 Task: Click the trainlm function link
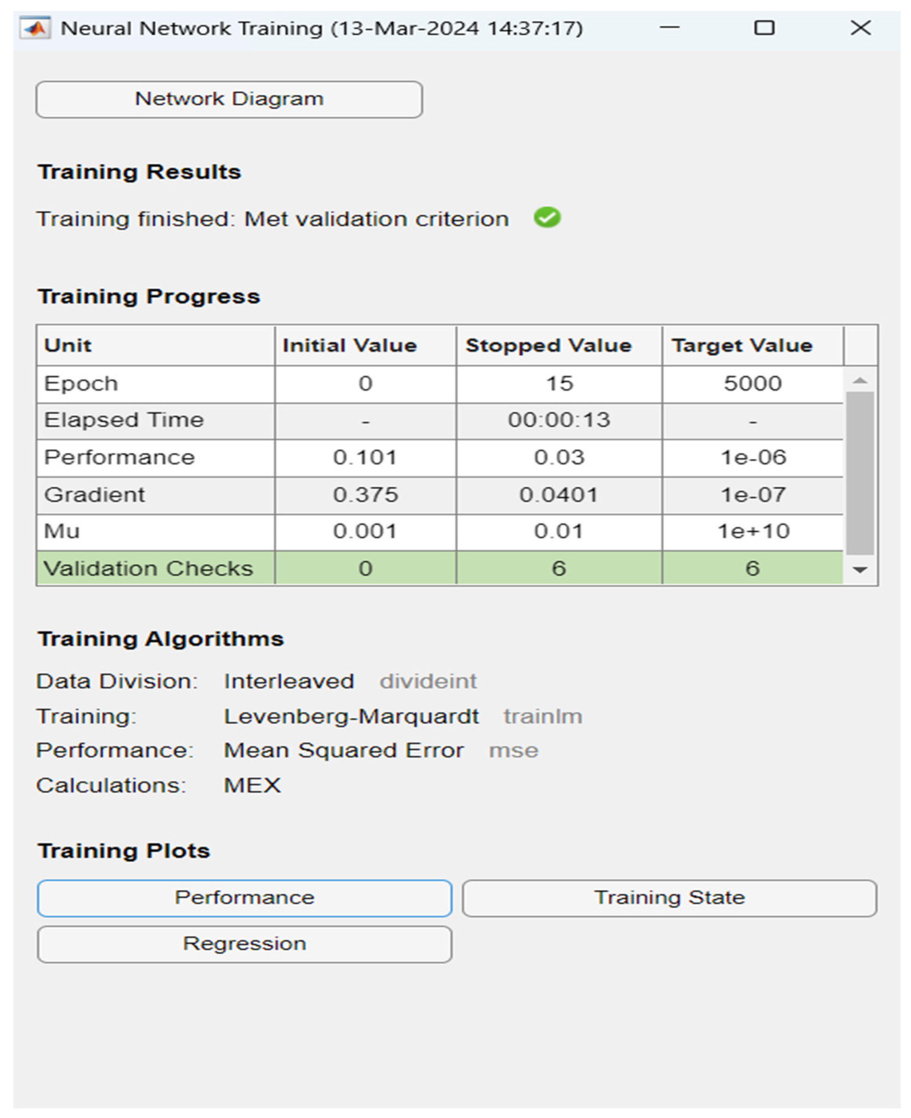[x=543, y=716]
